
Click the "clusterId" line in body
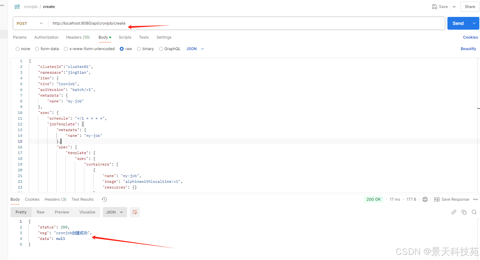pos(65,67)
